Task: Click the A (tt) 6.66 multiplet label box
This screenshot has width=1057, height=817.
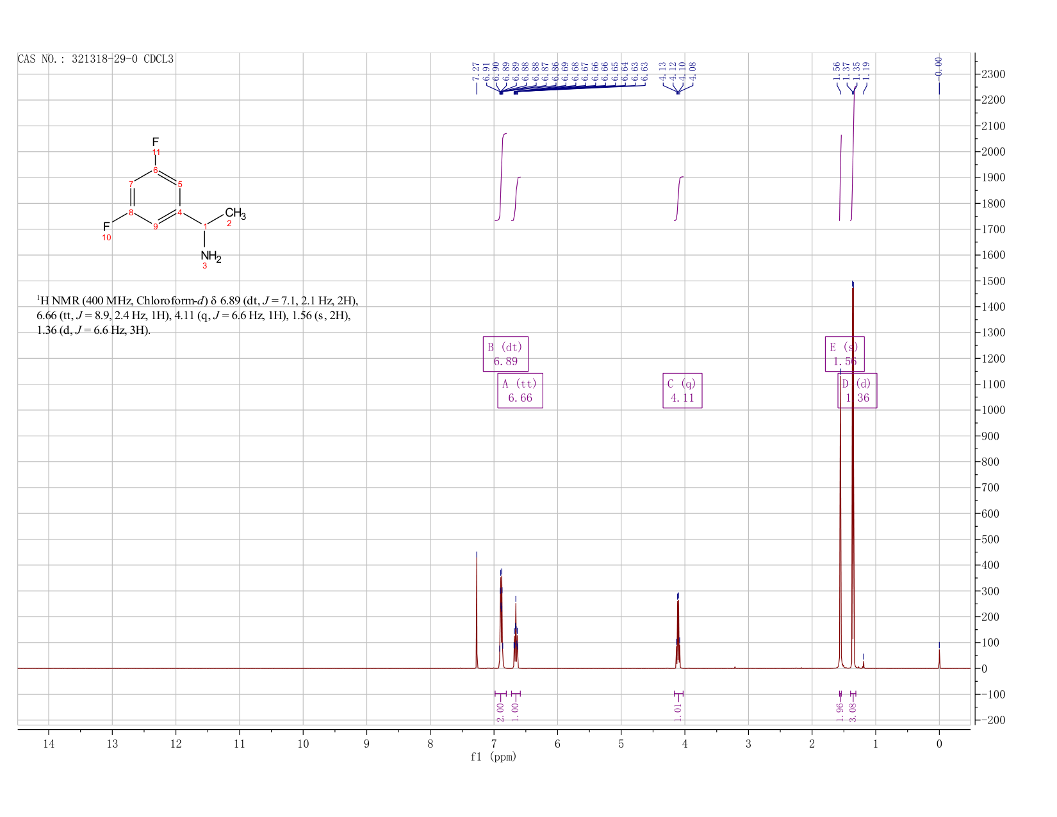Action: coord(520,391)
